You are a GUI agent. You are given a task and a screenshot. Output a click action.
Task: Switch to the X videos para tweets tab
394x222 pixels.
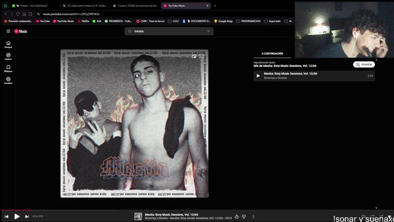tap(85, 6)
